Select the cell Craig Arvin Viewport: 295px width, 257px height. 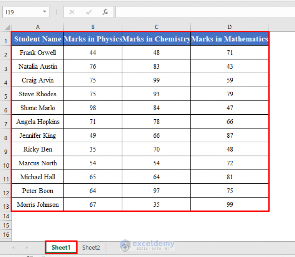38,80
